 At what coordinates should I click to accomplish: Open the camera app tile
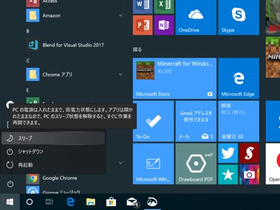click(249, 175)
